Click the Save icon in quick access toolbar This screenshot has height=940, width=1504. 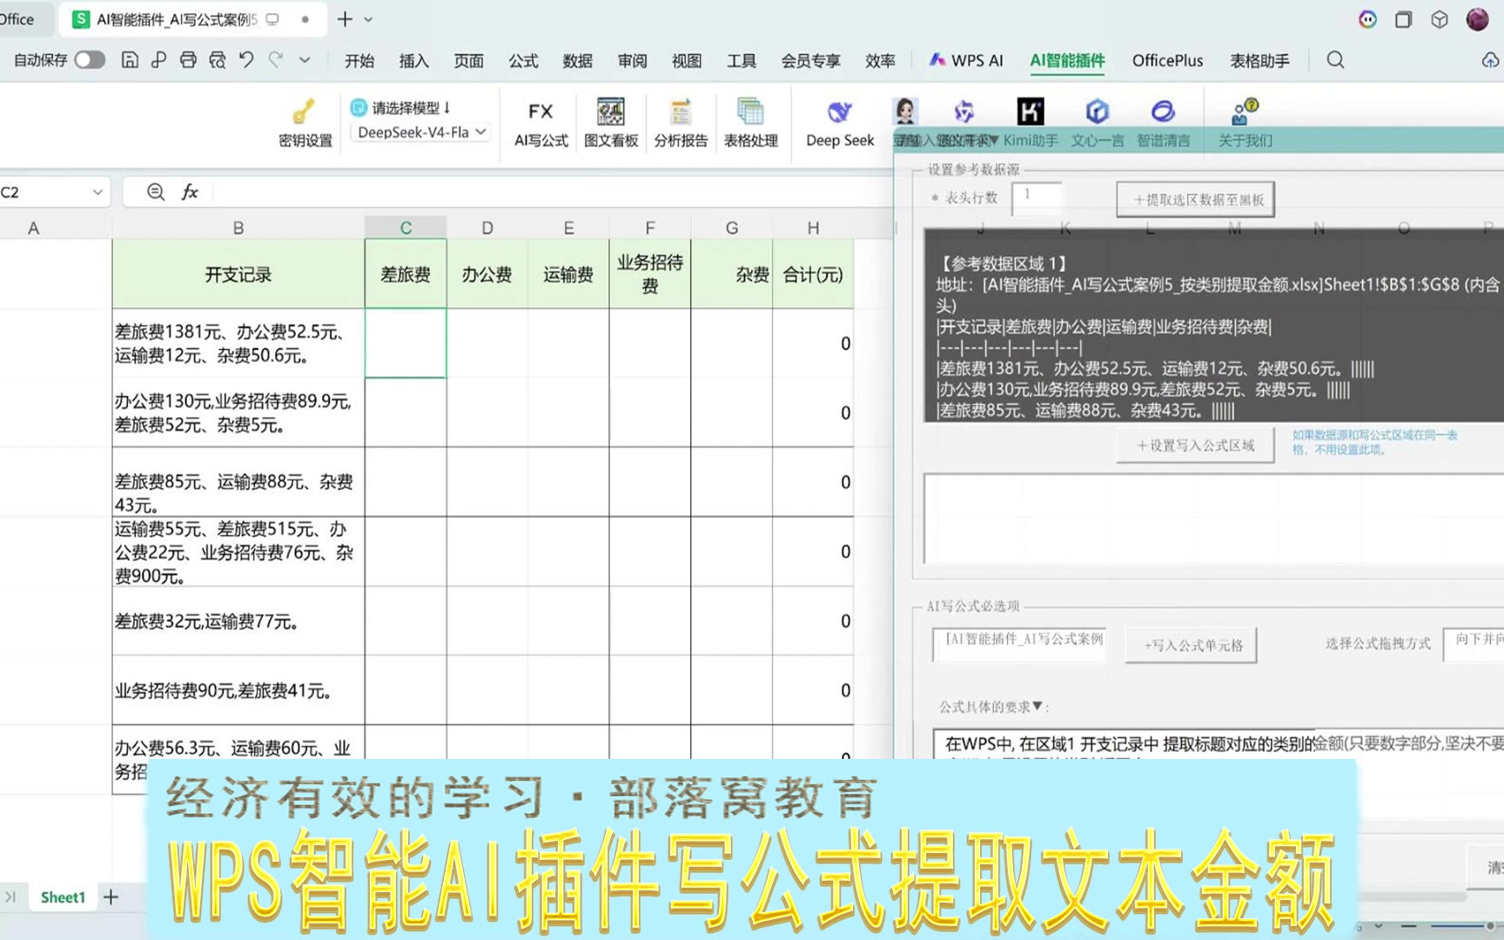pos(130,60)
